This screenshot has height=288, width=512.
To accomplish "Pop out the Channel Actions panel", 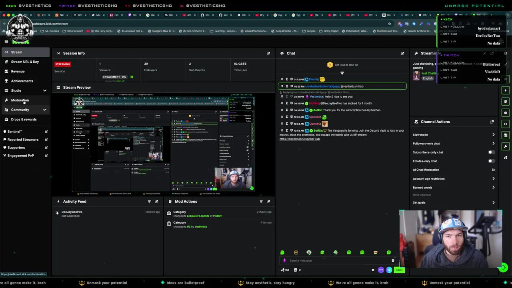I will pos(492,122).
